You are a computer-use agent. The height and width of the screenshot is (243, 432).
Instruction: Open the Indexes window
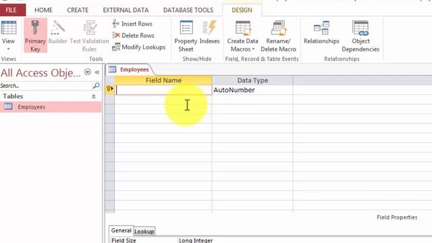point(209,32)
